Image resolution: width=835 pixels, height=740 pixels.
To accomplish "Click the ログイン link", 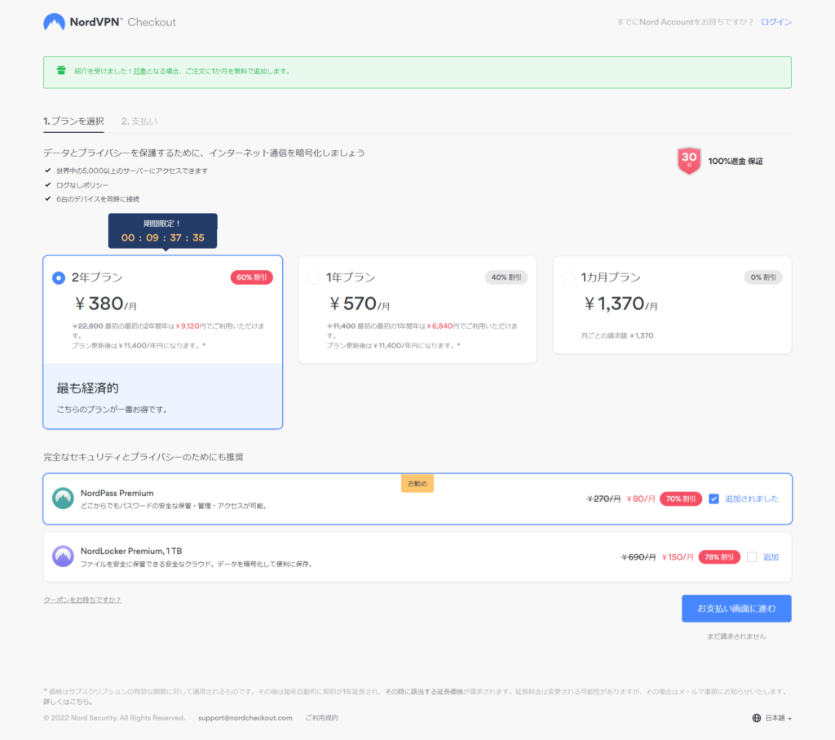I will pyautogui.click(x=775, y=22).
